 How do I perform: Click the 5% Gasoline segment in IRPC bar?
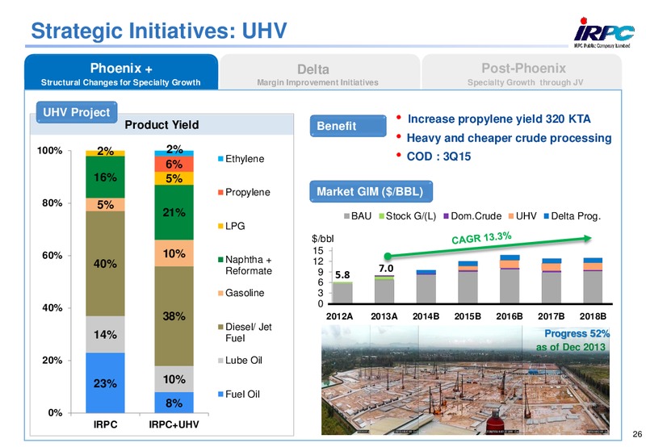[105, 205]
